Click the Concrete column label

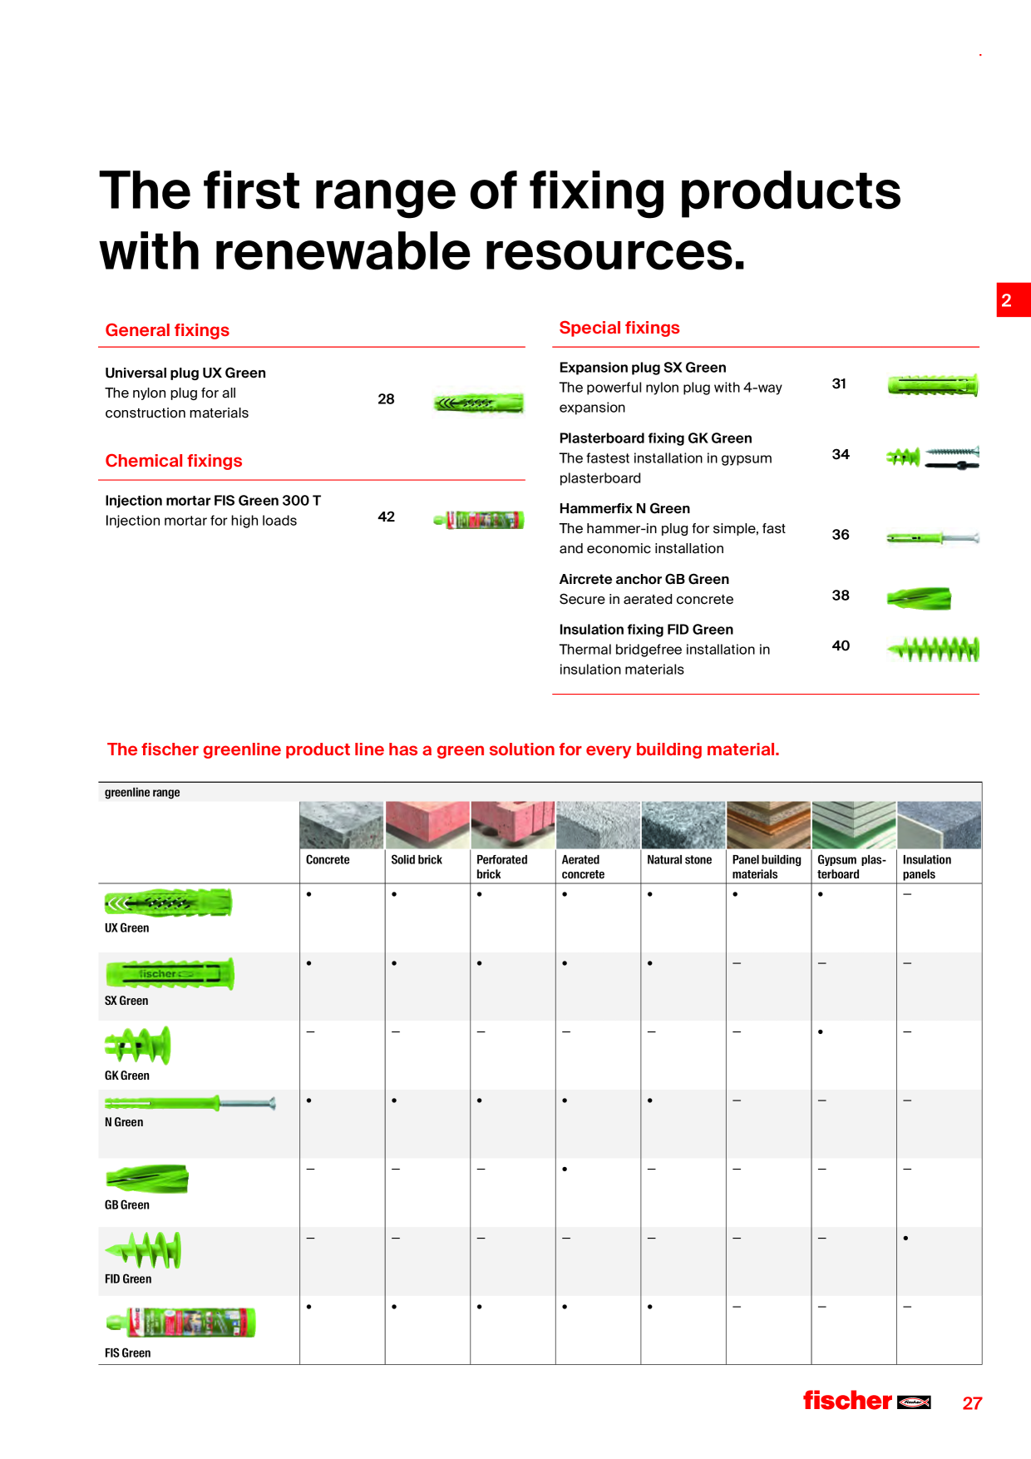pyautogui.click(x=328, y=860)
